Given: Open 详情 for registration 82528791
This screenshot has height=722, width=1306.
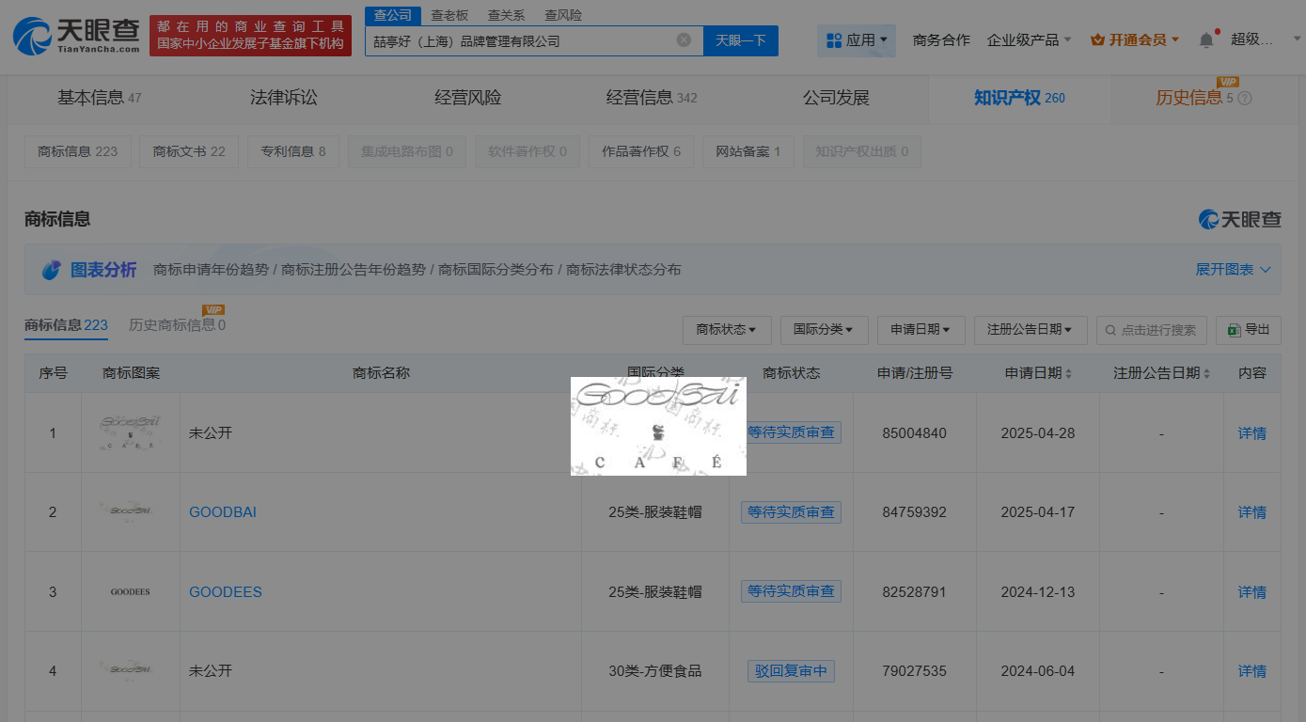Looking at the screenshot, I should 1252,592.
